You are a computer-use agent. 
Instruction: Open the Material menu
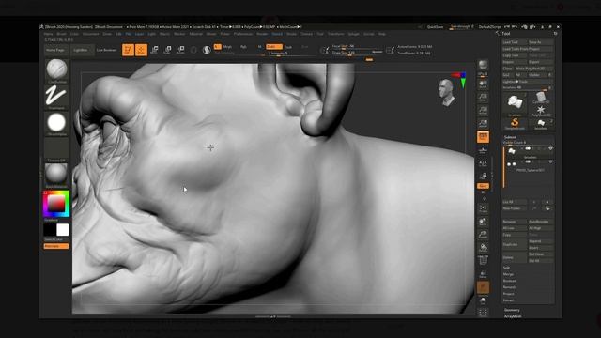point(196,34)
